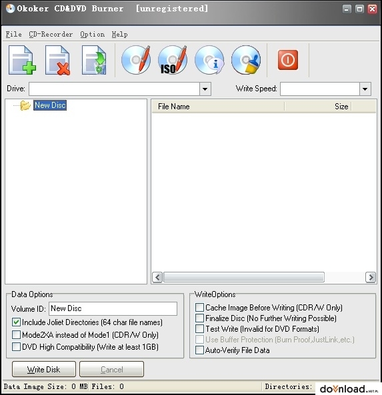The height and width of the screenshot is (395, 382).
Task: Click the red power exit icon
Action: click(288, 60)
